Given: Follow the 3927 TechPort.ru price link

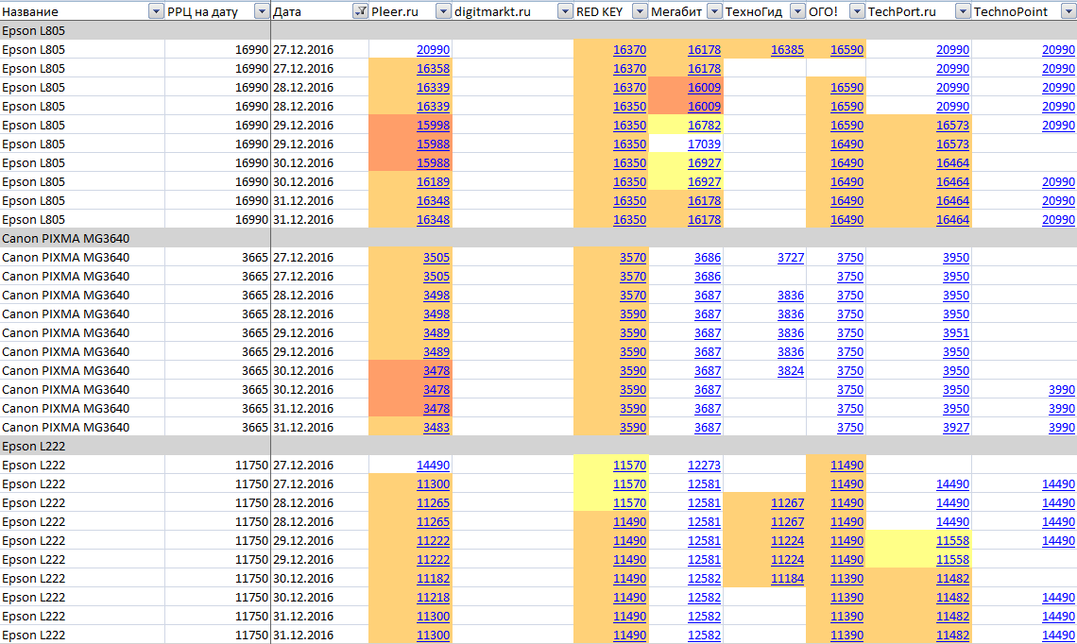Looking at the screenshot, I should tap(955, 427).
